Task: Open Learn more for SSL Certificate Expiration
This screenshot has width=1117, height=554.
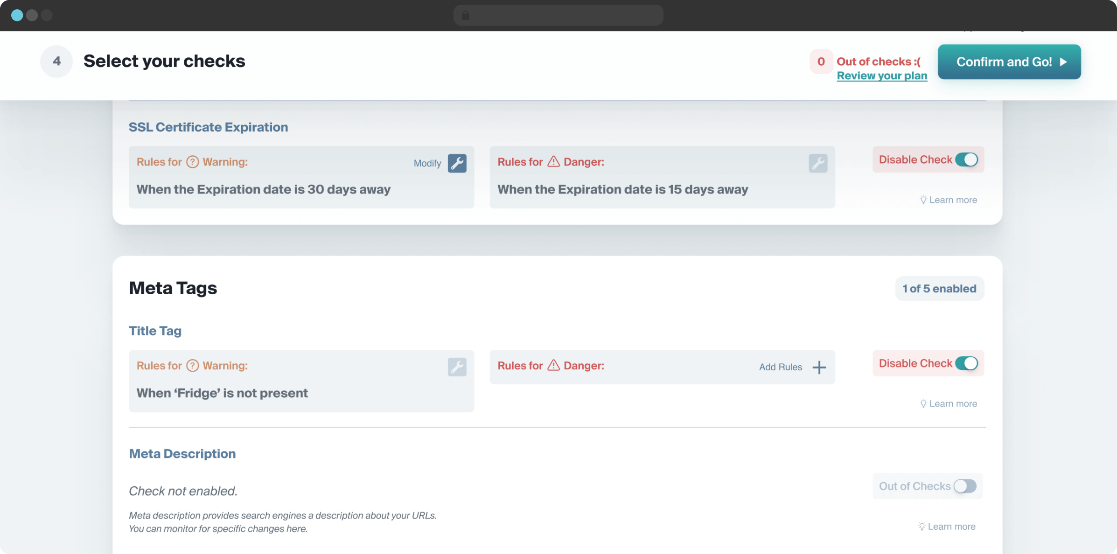Action: click(953, 200)
